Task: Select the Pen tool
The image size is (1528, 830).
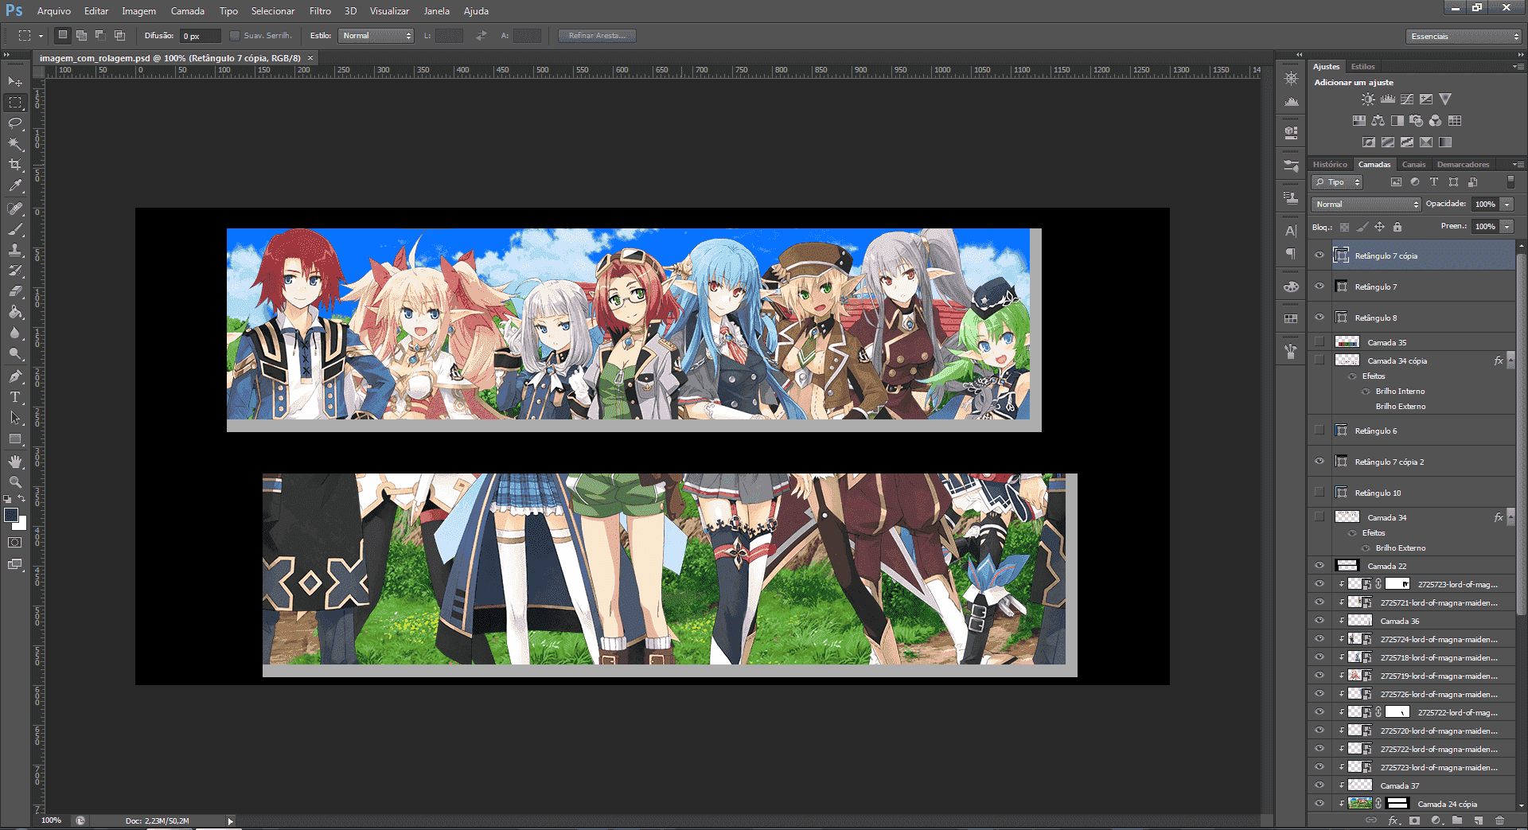Action: click(15, 376)
